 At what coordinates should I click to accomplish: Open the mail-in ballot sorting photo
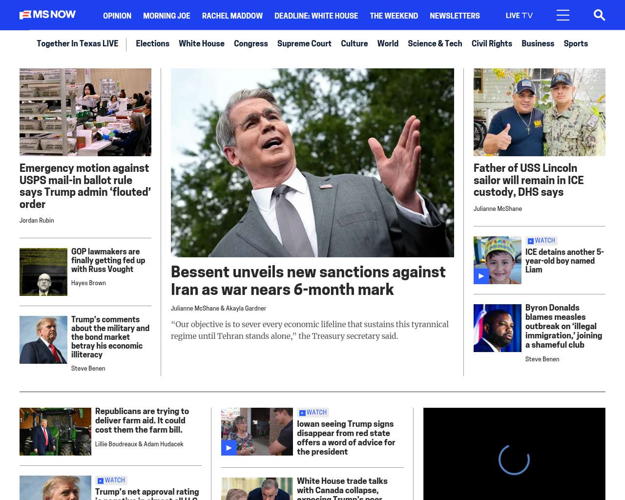pos(85,112)
